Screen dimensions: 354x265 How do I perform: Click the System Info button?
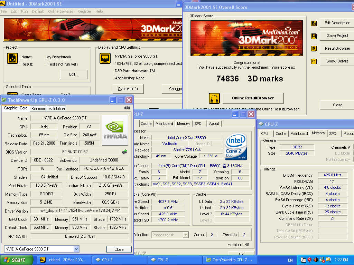128,89
